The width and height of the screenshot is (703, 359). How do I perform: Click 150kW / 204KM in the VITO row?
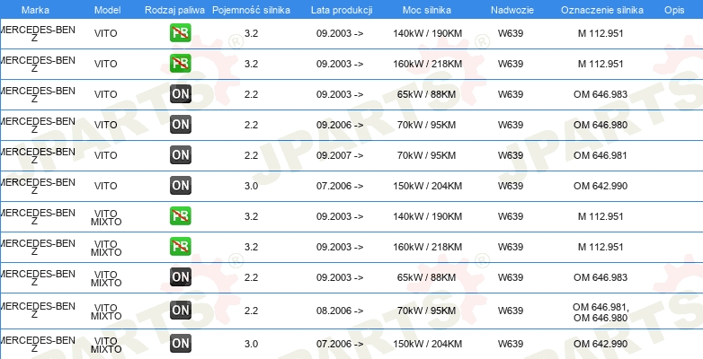427,186
